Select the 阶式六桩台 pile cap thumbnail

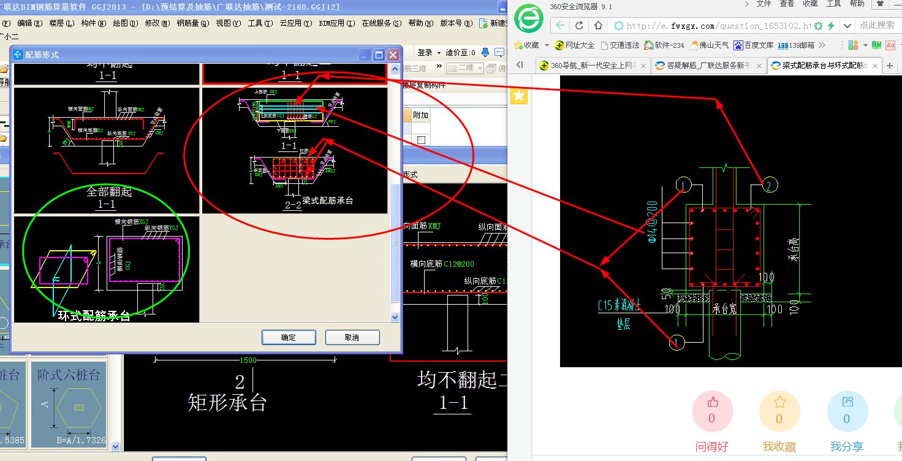pyautogui.click(x=69, y=403)
